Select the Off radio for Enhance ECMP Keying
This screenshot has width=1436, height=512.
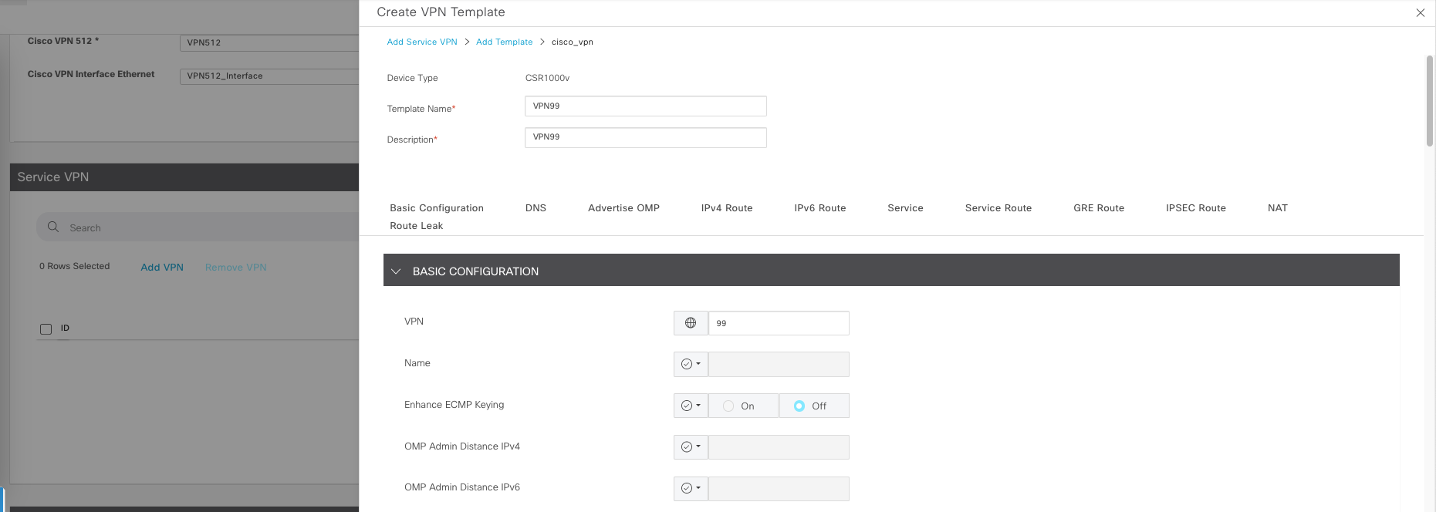tap(799, 406)
